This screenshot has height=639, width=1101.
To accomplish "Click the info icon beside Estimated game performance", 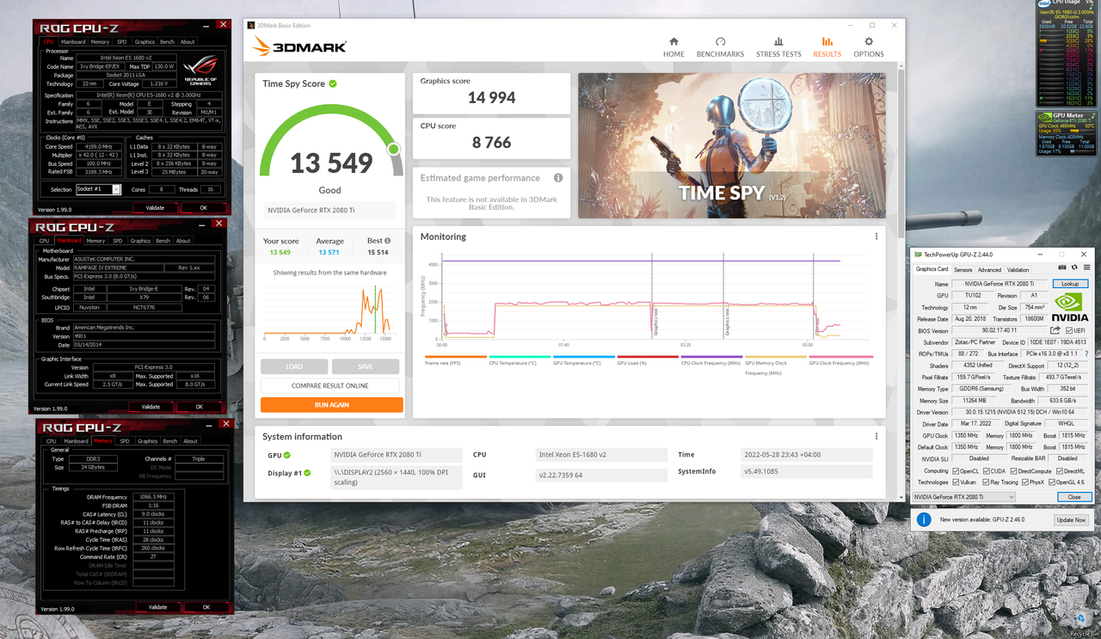I will click(558, 178).
